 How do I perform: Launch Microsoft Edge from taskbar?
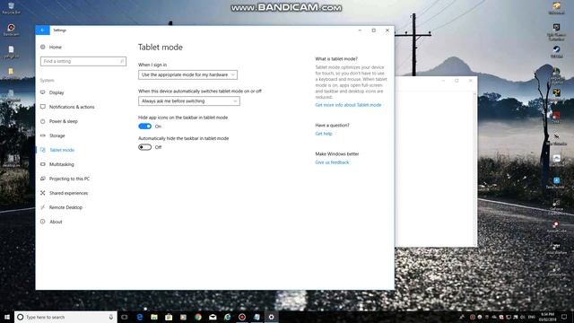coord(140,317)
